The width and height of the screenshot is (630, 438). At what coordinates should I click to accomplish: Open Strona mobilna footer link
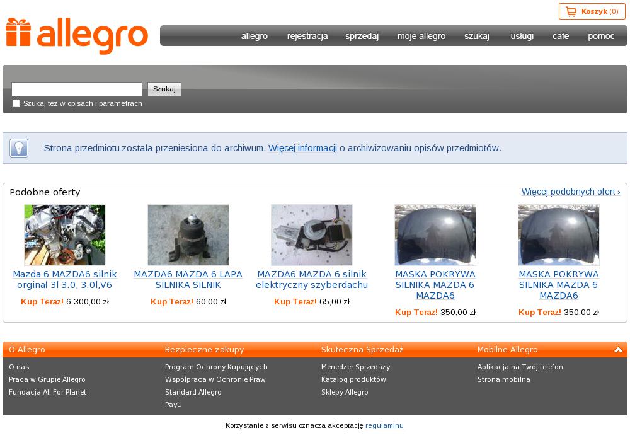tap(504, 380)
